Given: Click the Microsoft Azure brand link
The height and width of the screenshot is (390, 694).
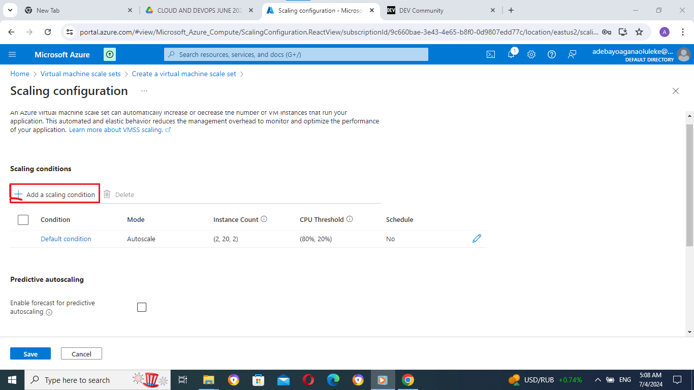Looking at the screenshot, I should click(62, 54).
